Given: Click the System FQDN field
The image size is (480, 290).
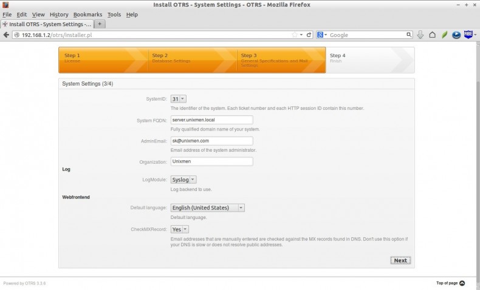Looking at the screenshot, I should (x=211, y=120).
